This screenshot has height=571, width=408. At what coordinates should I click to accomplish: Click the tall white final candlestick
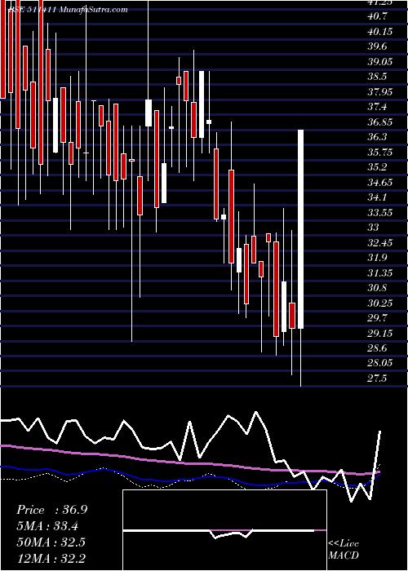click(x=300, y=229)
